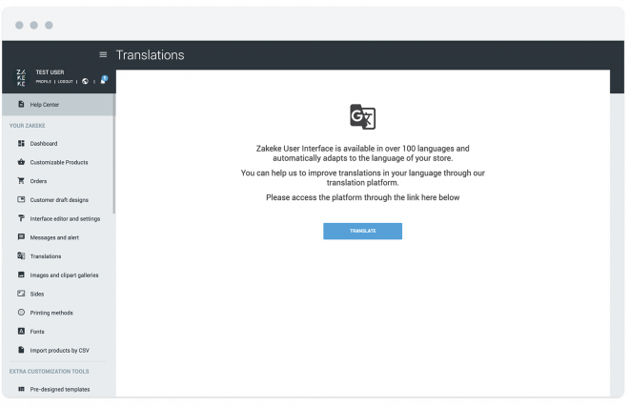Click the Pre-designed templates icon

(21, 389)
